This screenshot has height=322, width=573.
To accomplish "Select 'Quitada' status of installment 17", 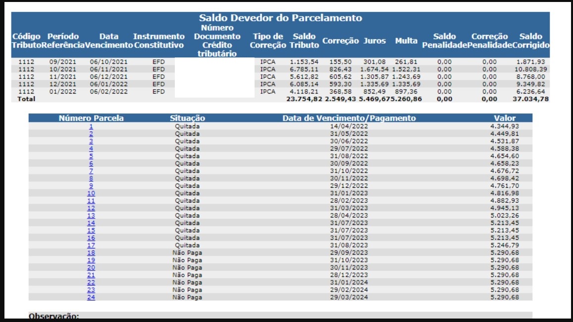I will tap(188, 245).
